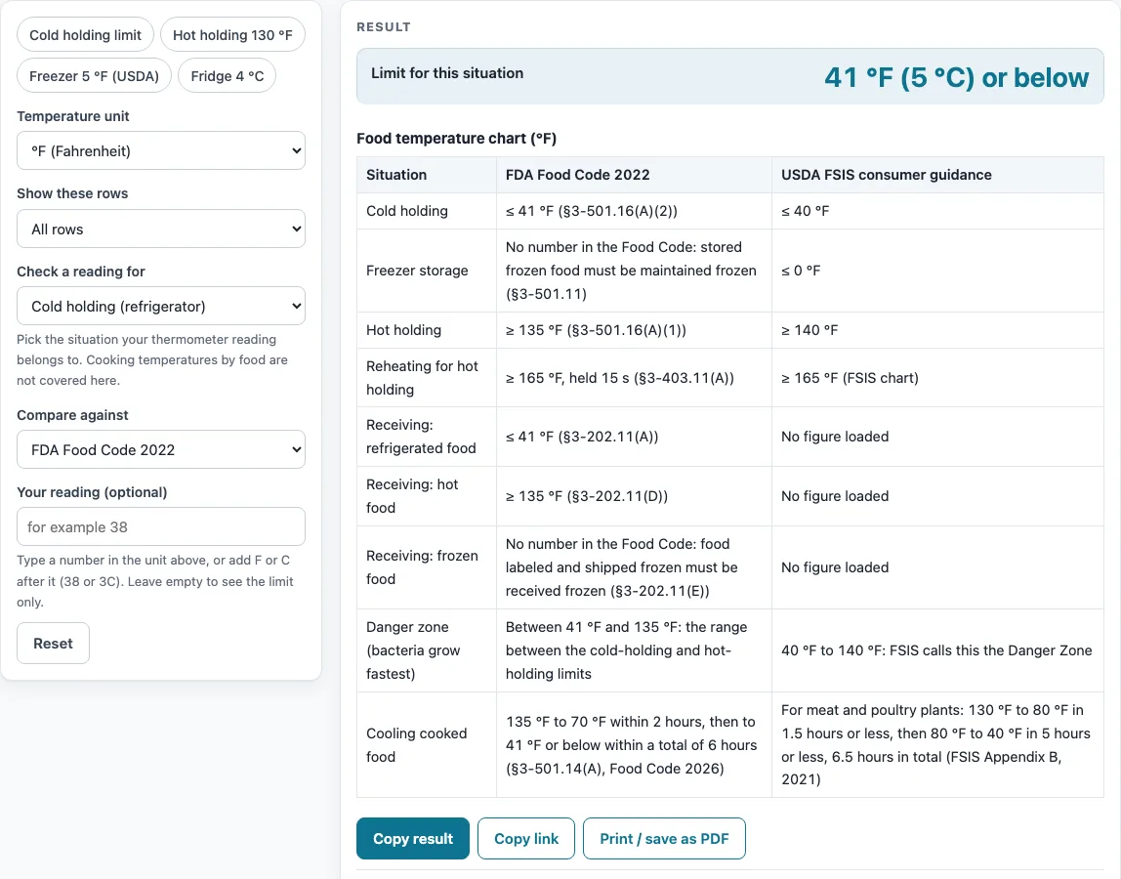
Task: Click the ≥ 165 °F (FSIS chart) cell
Action: coord(938,378)
